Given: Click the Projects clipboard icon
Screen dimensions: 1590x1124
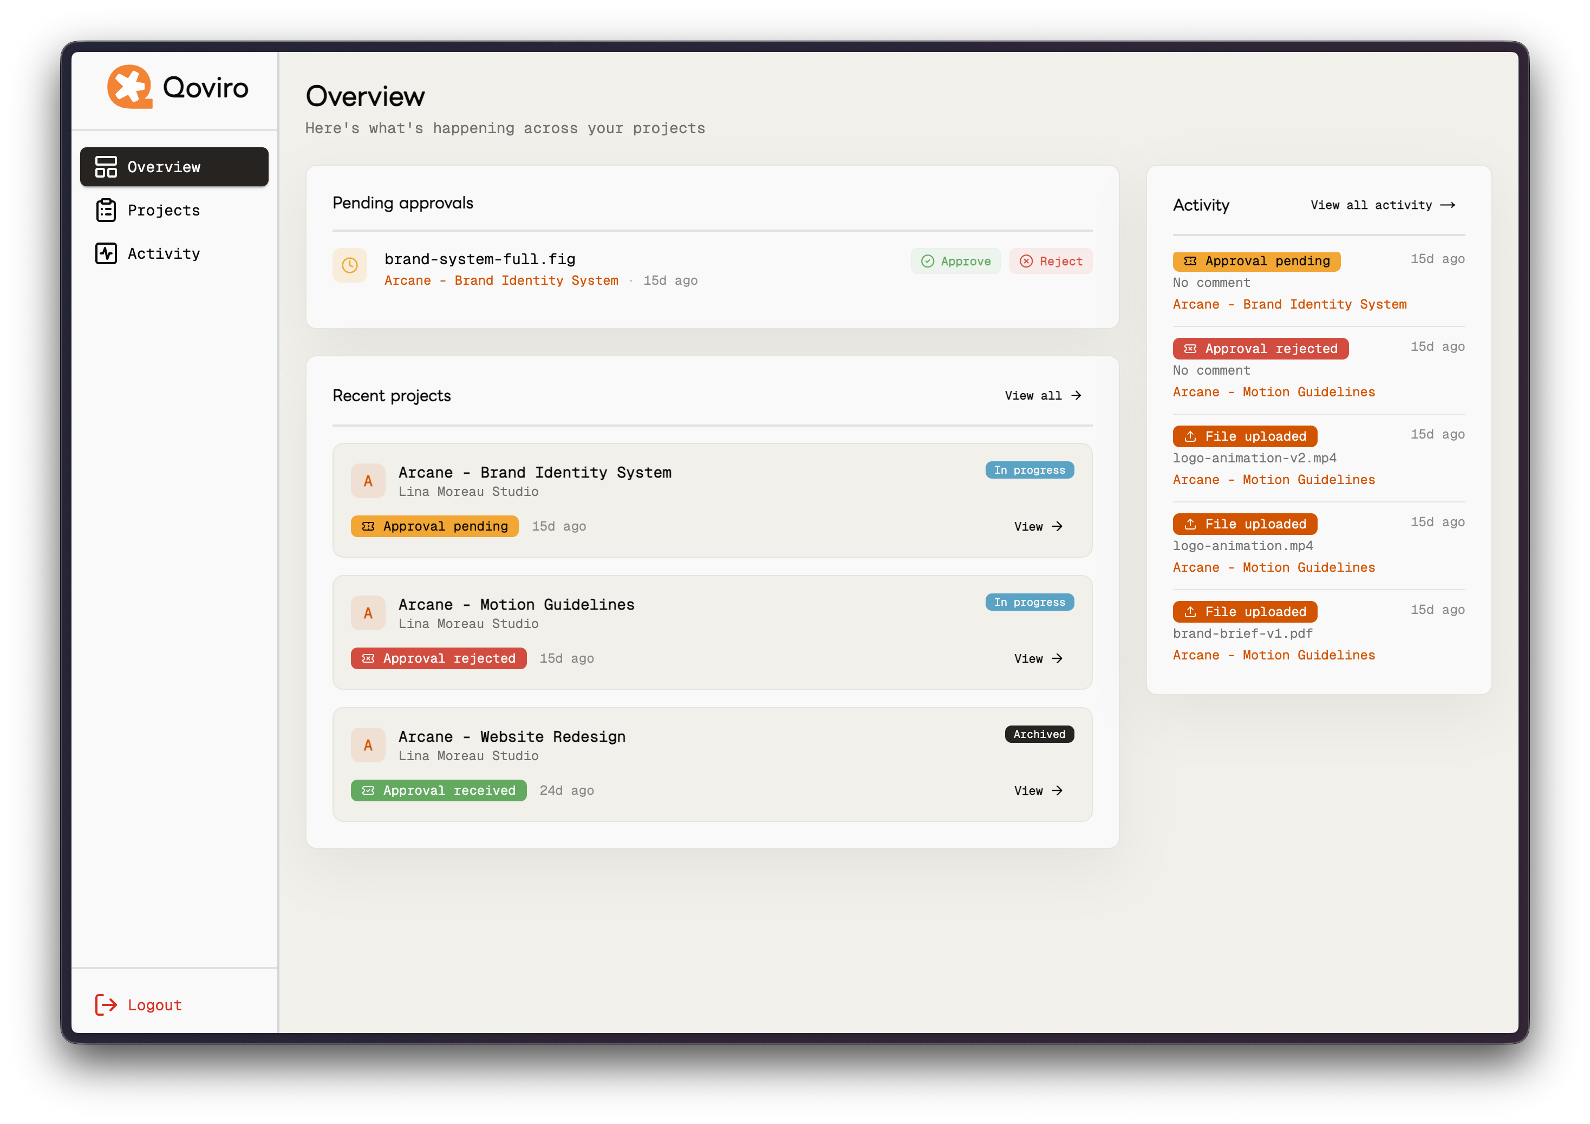Looking at the screenshot, I should point(106,210).
